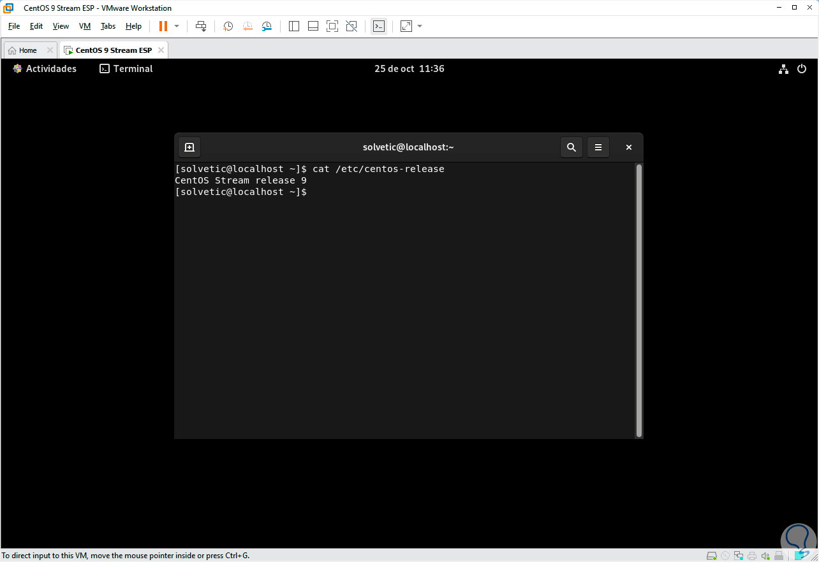Click the network adapter status icon
The width and height of the screenshot is (819, 562).
pyautogui.click(x=739, y=556)
